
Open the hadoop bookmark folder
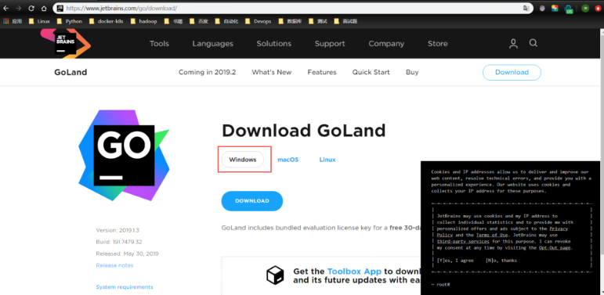(143, 21)
